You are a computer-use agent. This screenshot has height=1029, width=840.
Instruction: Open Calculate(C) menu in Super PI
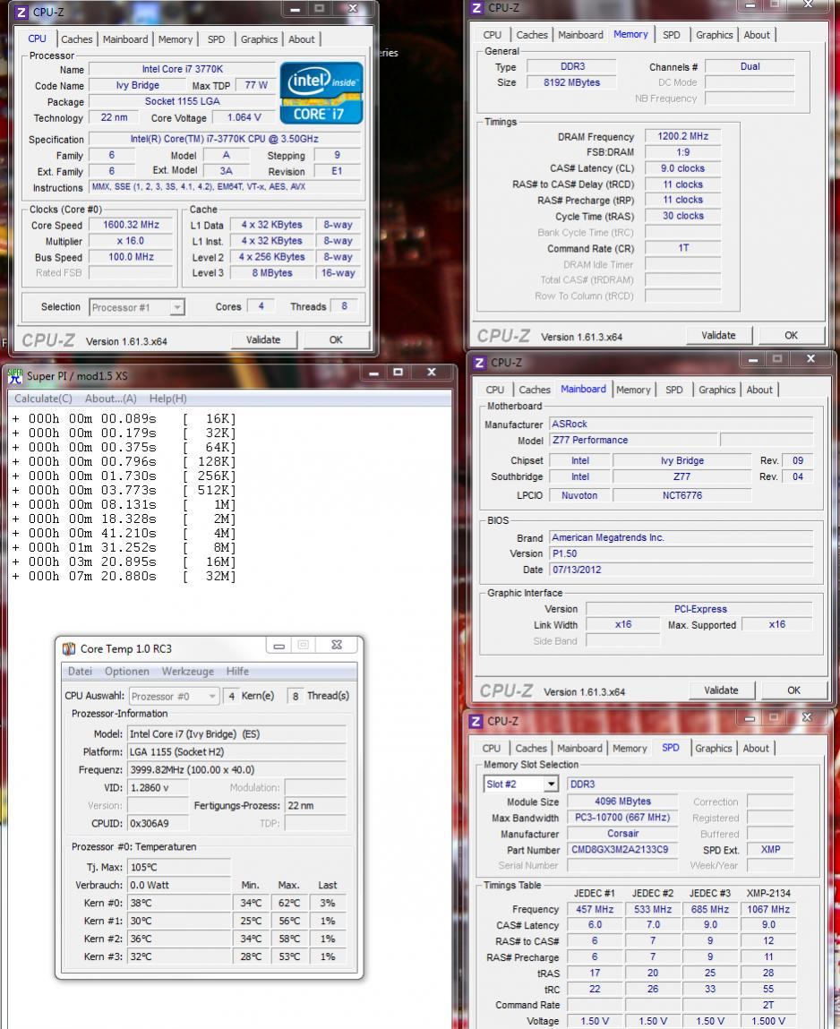[x=43, y=399]
